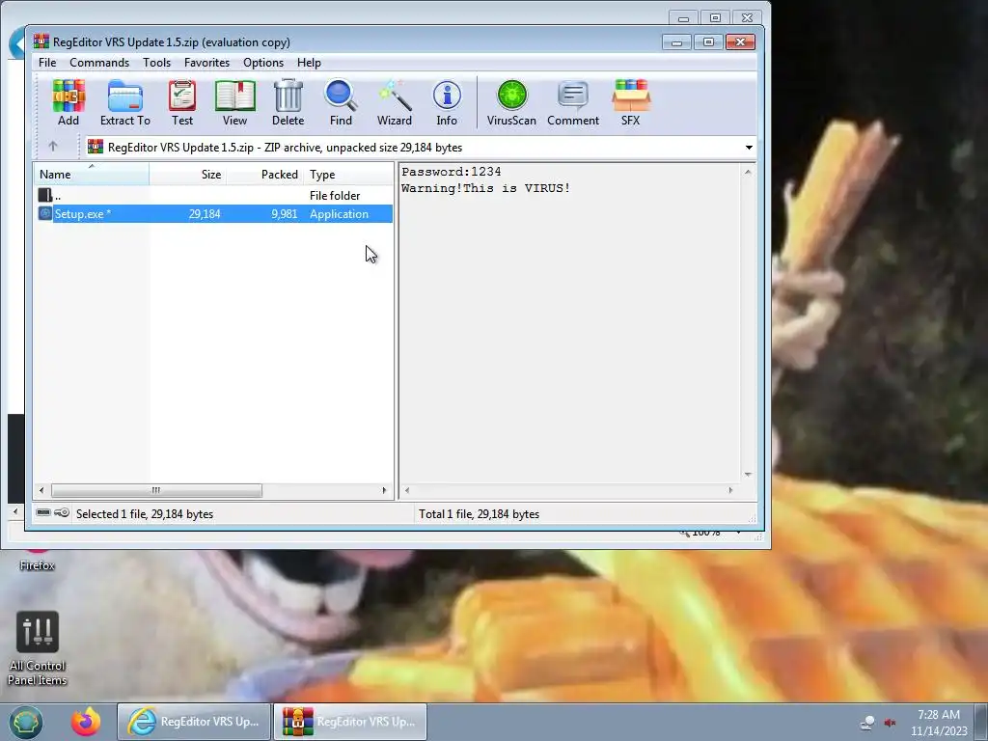988x741 pixels.
Task: Click comment pane scroll down arrow
Action: [x=748, y=475]
